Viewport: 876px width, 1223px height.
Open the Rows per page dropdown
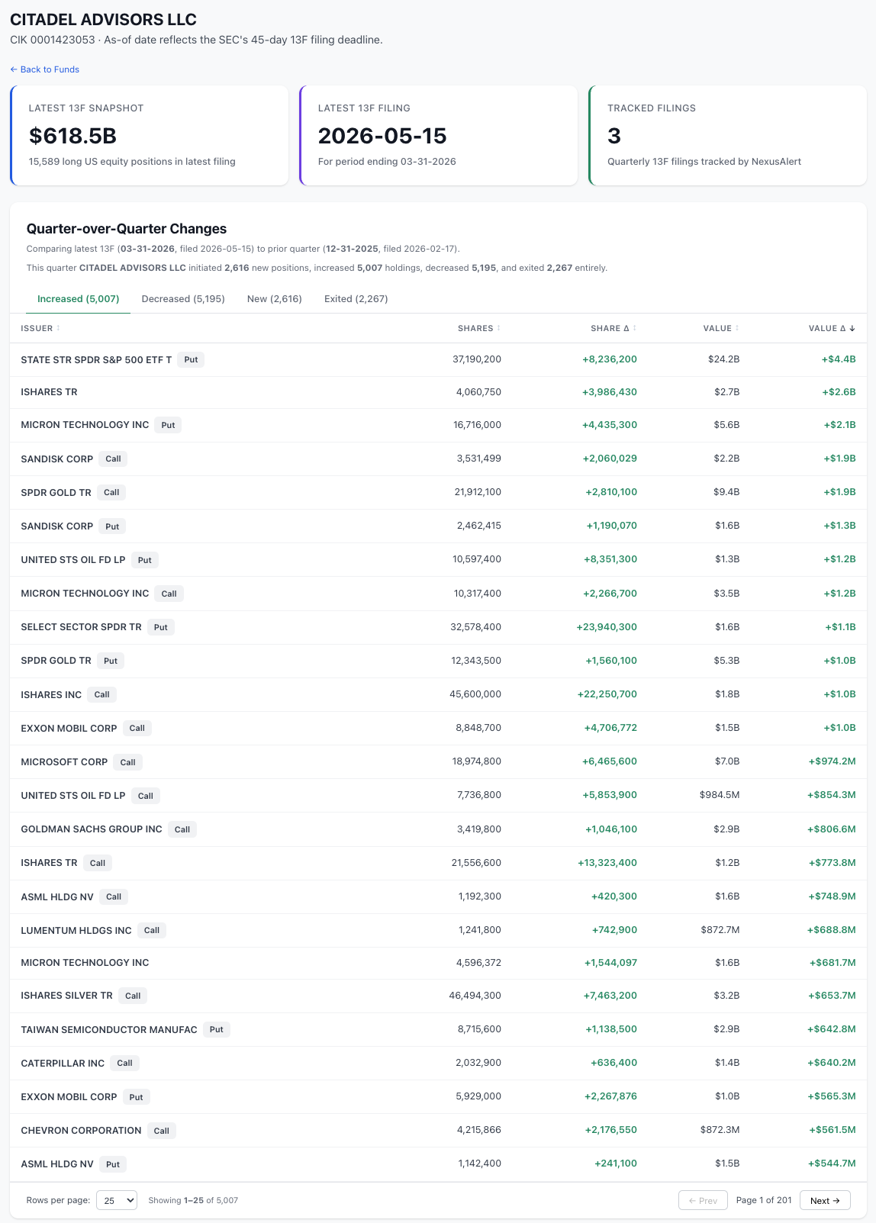point(117,1200)
